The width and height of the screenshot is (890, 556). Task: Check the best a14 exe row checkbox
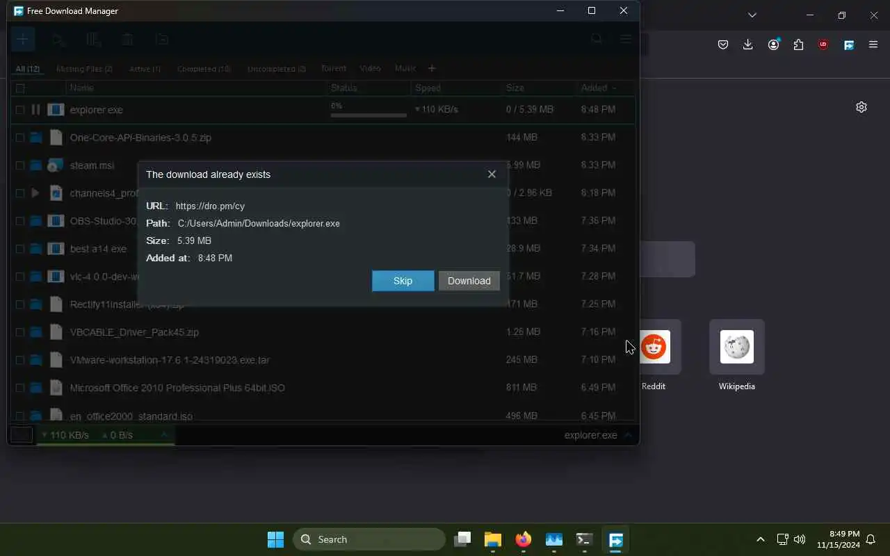(x=20, y=249)
